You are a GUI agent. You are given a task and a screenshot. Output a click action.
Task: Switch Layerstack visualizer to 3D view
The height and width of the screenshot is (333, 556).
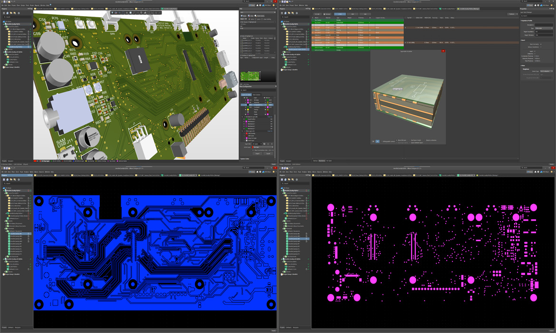click(377, 141)
